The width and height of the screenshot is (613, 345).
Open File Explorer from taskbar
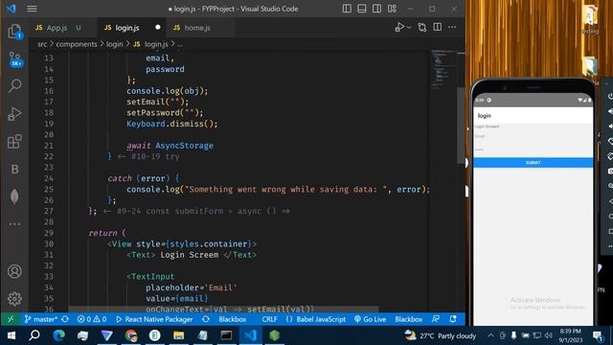tap(179, 335)
